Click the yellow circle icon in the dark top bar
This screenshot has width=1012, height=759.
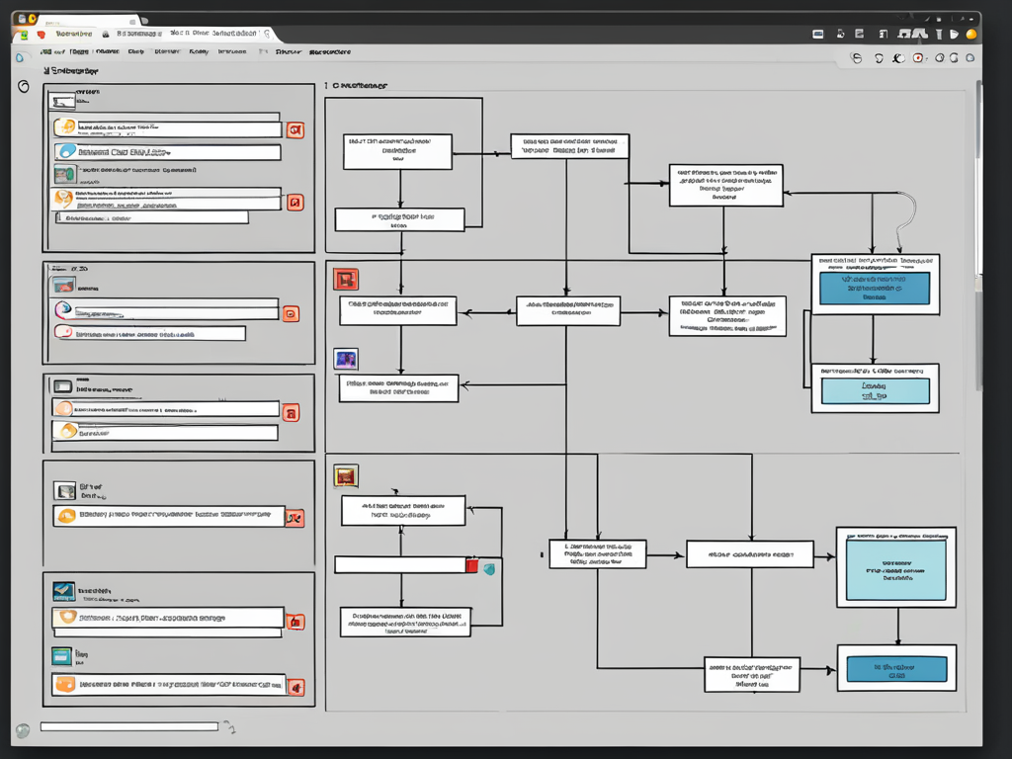point(971,35)
